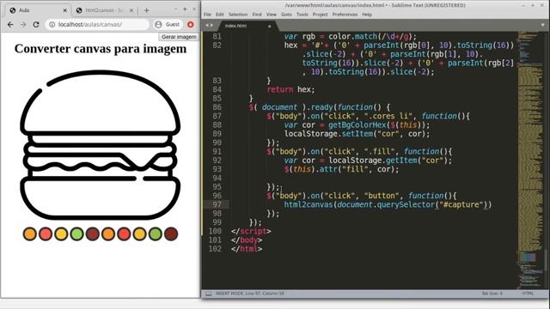Click the red icon beside Guest

pyautogui.click(x=191, y=25)
